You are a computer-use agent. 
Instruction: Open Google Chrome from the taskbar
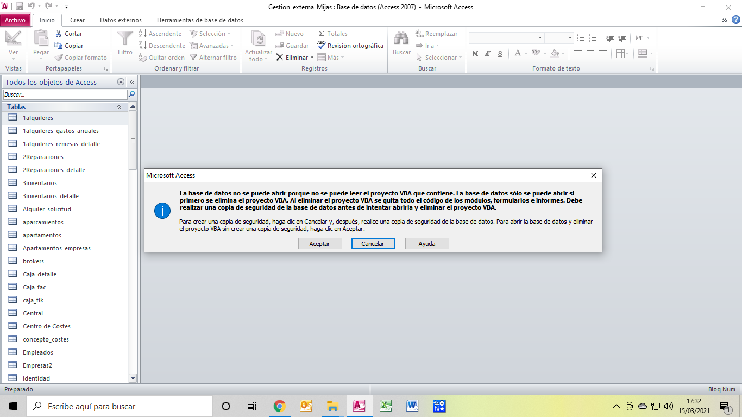tap(280, 406)
